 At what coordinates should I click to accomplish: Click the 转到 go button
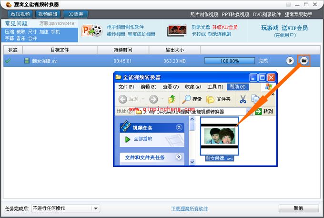(264, 112)
